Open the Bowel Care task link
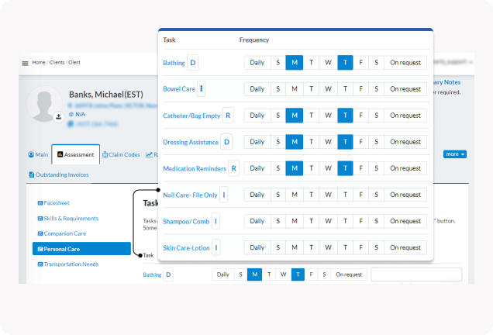The height and width of the screenshot is (335, 493). coord(179,89)
